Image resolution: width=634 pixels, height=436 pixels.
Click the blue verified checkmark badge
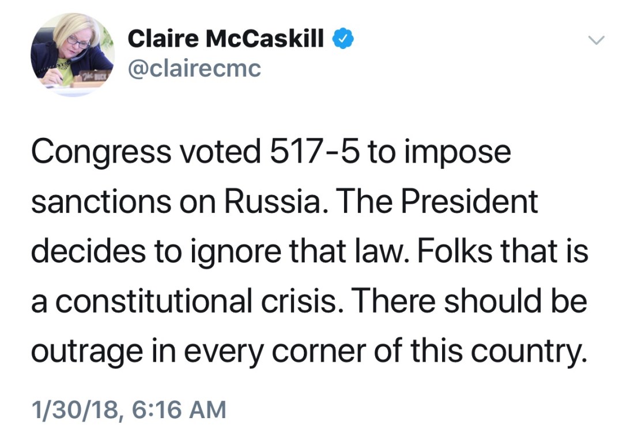coord(345,40)
